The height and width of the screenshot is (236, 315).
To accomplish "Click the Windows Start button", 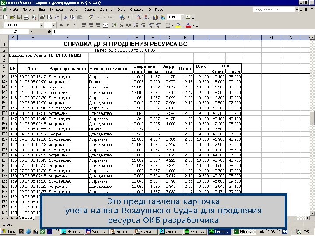I will [8, 232].
